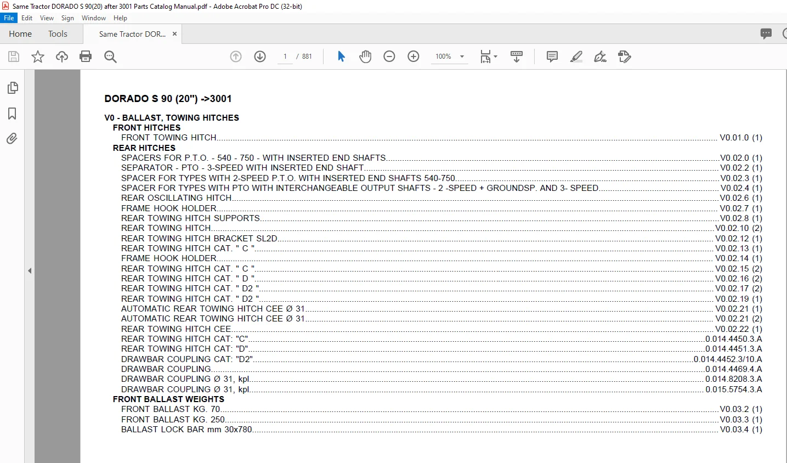Open the Help menu
The height and width of the screenshot is (463, 787).
(x=120, y=18)
